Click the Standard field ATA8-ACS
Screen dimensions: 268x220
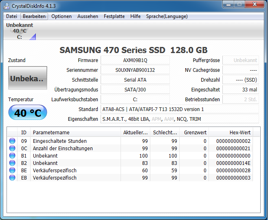click(x=180, y=109)
